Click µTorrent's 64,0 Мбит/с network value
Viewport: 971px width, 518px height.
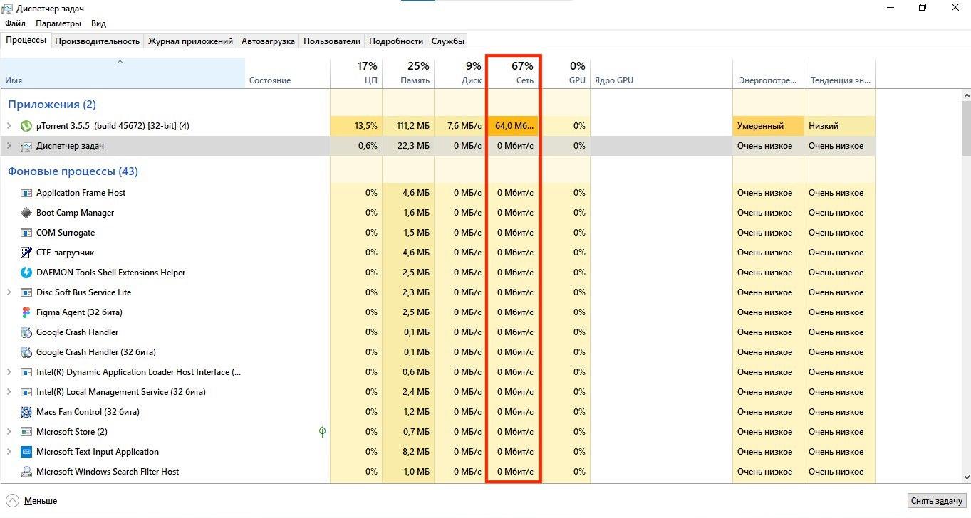pos(514,126)
